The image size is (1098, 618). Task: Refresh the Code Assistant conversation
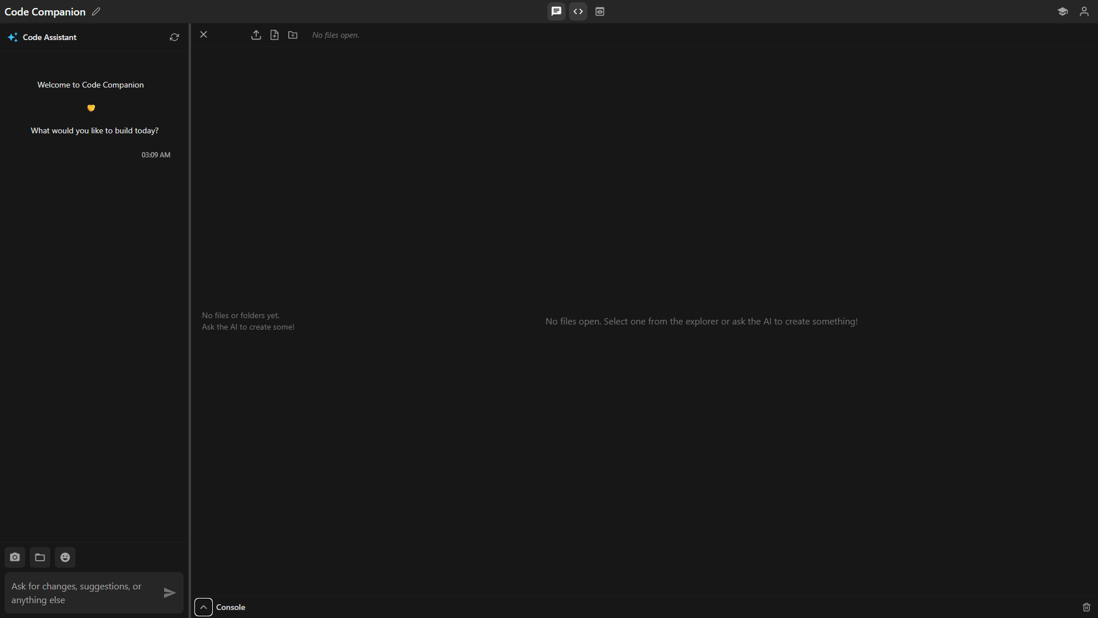174,37
